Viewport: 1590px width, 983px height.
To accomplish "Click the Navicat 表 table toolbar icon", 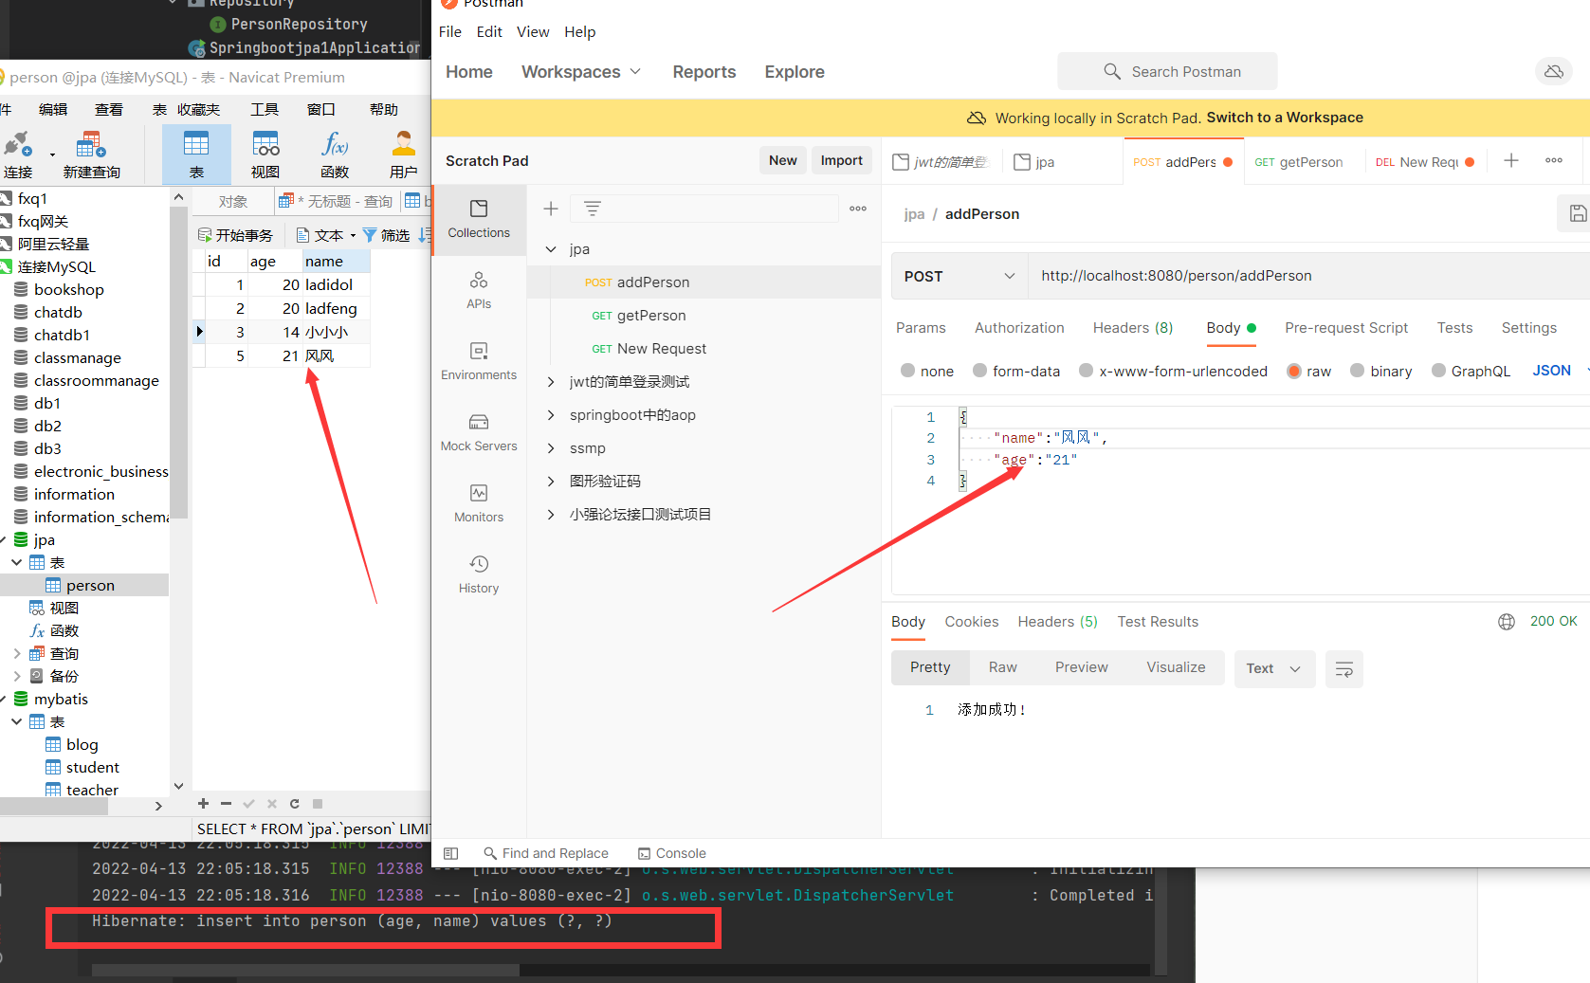I will [196, 155].
